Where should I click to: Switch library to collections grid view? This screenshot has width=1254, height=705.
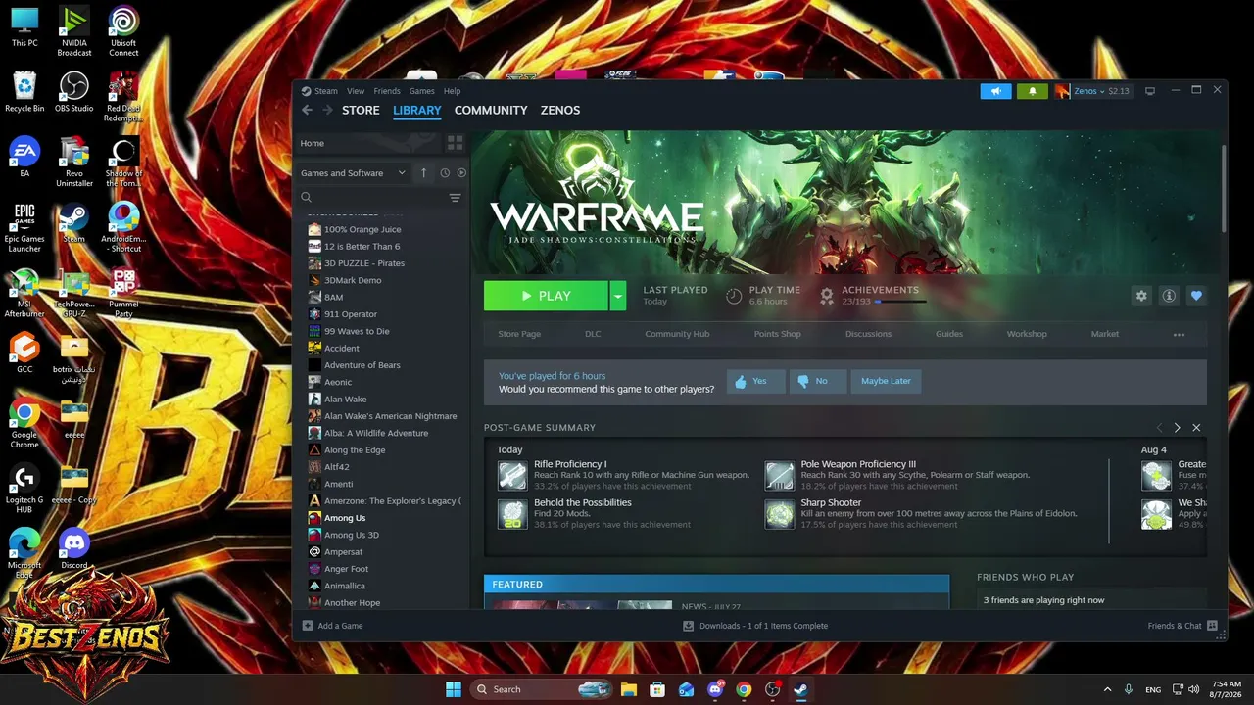[455, 143]
